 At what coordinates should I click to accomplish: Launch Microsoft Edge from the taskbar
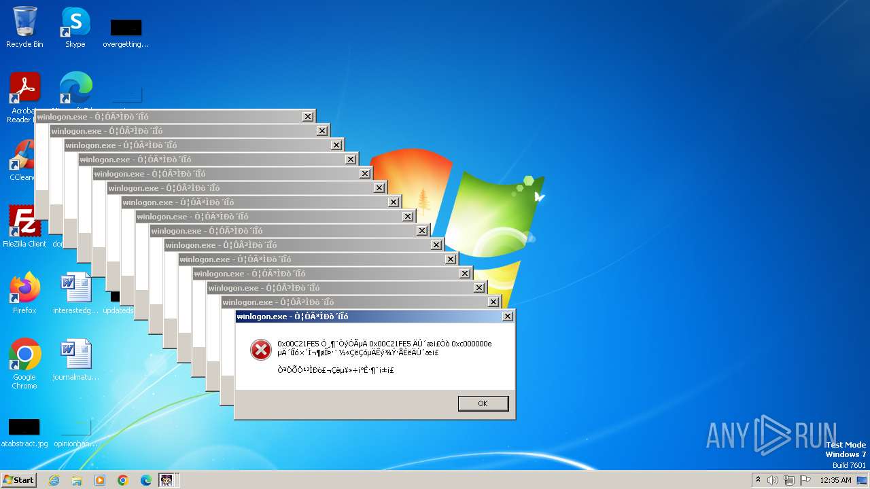[146, 480]
